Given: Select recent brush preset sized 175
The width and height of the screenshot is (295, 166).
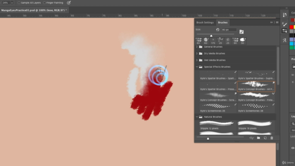Looking at the screenshot, I should click(x=213, y=41).
